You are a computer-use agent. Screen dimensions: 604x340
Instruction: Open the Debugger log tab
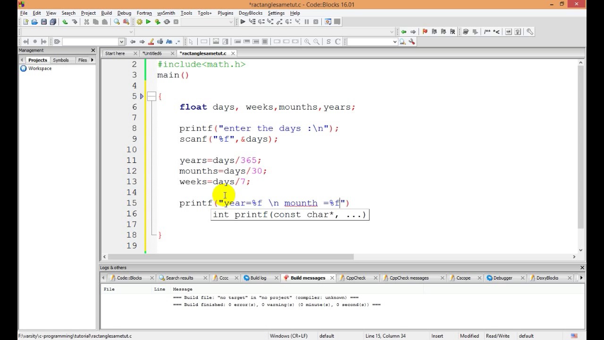click(x=502, y=278)
